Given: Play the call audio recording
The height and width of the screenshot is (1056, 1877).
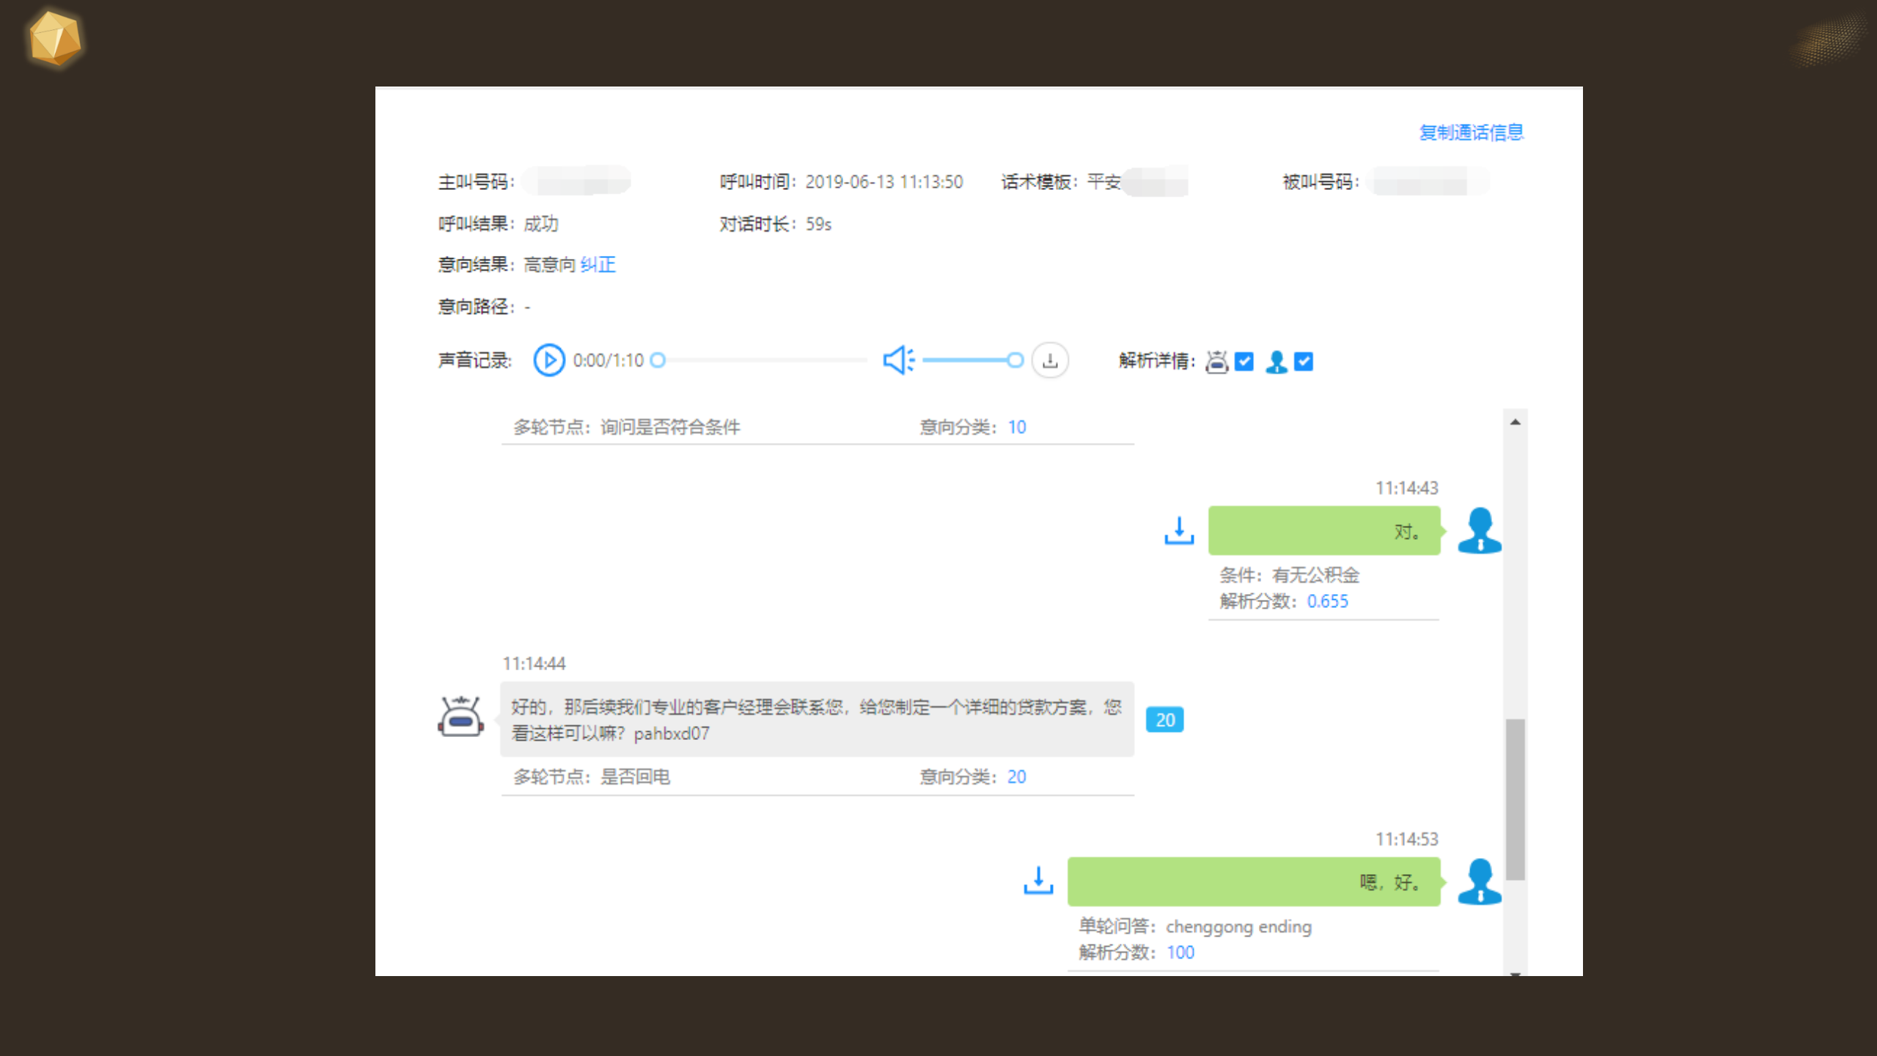Looking at the screenshot, I should pyautogui.click(x=548, y=360).
